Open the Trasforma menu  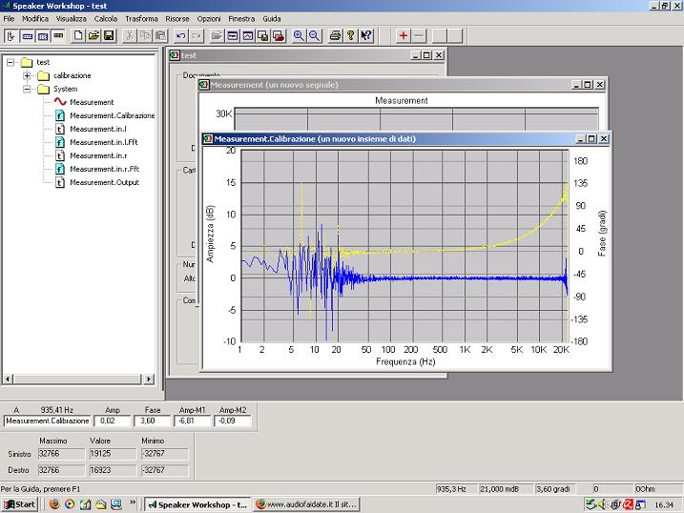pos(141,19)
